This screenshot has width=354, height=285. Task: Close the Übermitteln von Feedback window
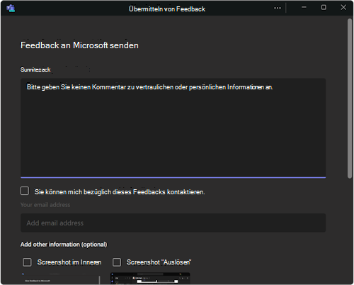point(343,7)
